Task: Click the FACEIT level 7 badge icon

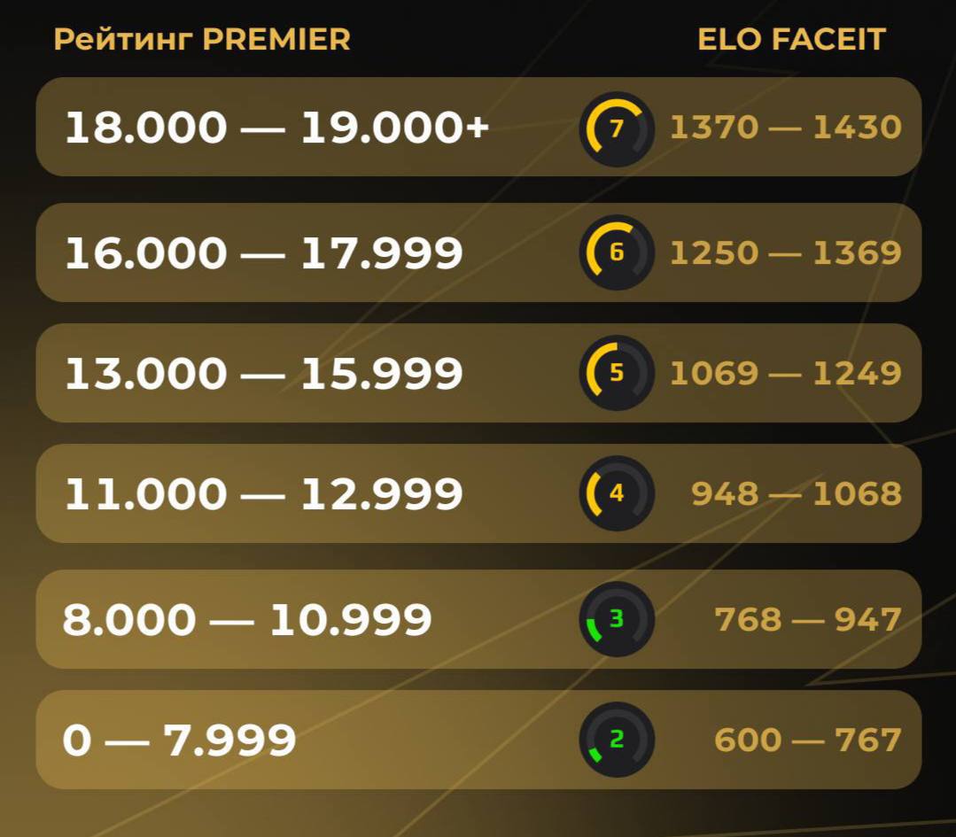Action: [x=617, y=129]
